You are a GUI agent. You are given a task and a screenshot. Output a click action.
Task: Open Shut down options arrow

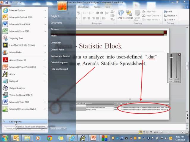pyautogui.click(x=65, y=129)
